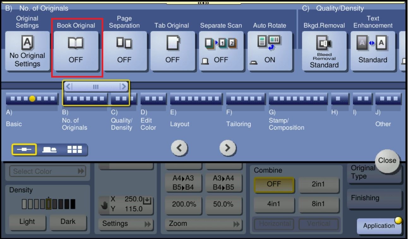Image resolution: width=408 pixels, height=239 pixels.
Task: Switch to the grid view icon
Action: pos(75,150)
